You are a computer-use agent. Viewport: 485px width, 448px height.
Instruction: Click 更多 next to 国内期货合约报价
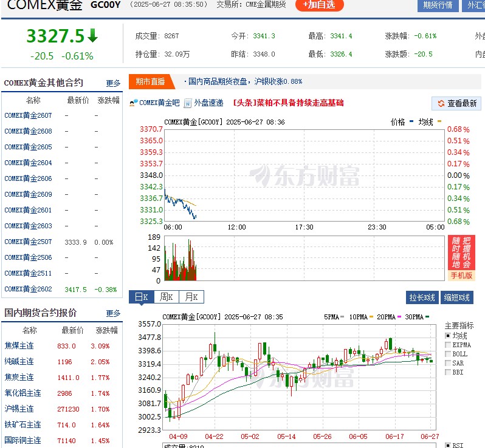113,313
